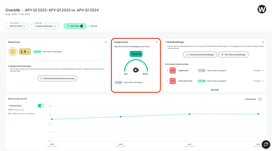272x151 pixels.
Task: Click the Stress & burnout label text
Action: [x=185, y=81]
